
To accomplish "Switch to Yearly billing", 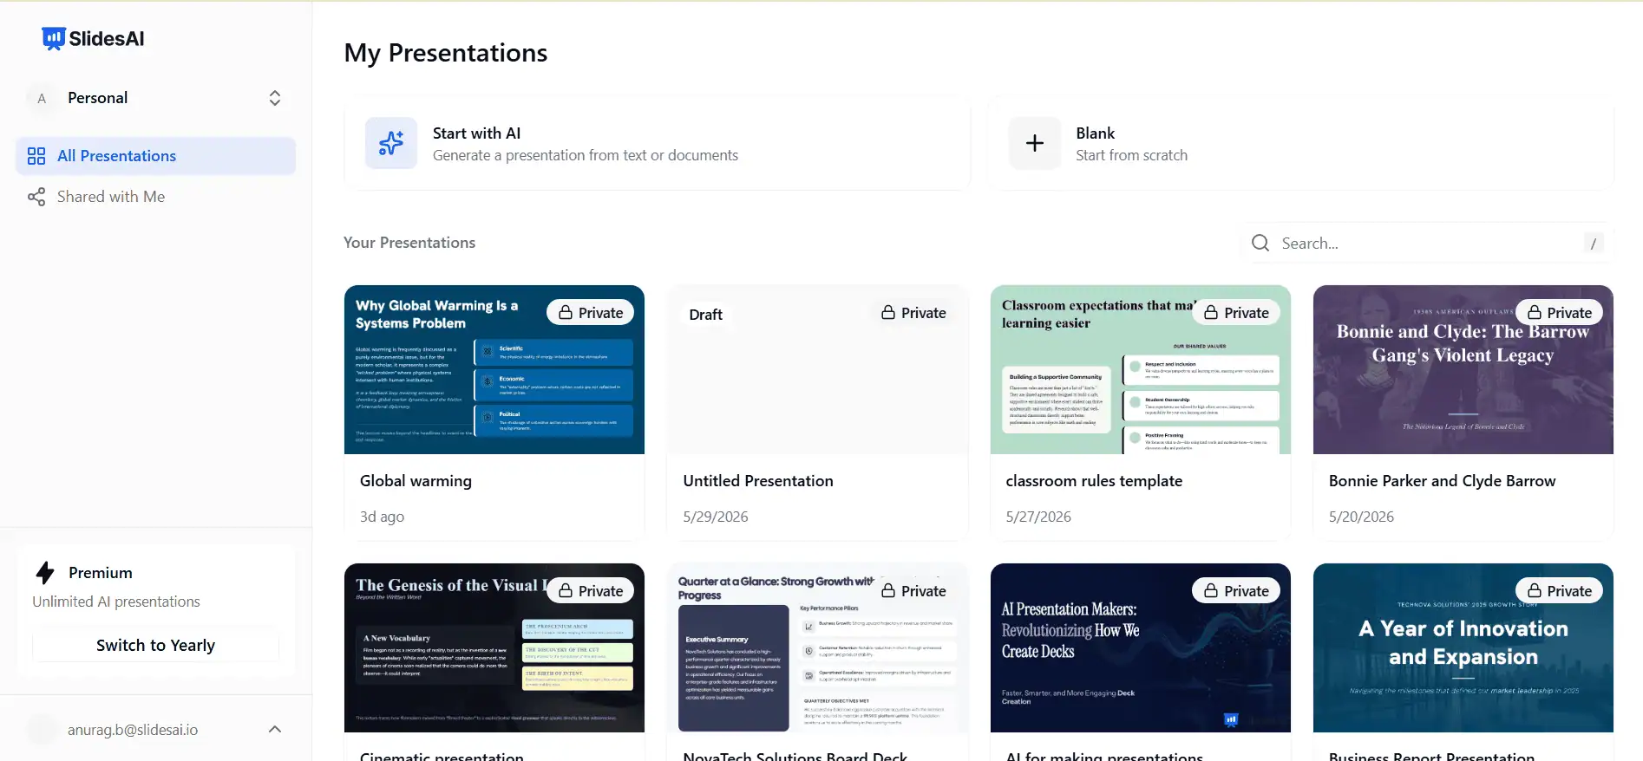I will [156, 646].
